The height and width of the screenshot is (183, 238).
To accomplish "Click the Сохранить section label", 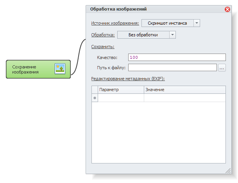I will [103, 47].
